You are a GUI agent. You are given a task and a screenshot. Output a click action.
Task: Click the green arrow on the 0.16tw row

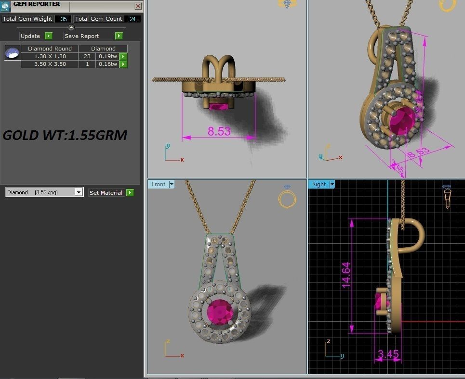pyautogui.click(x=123, y=64)
